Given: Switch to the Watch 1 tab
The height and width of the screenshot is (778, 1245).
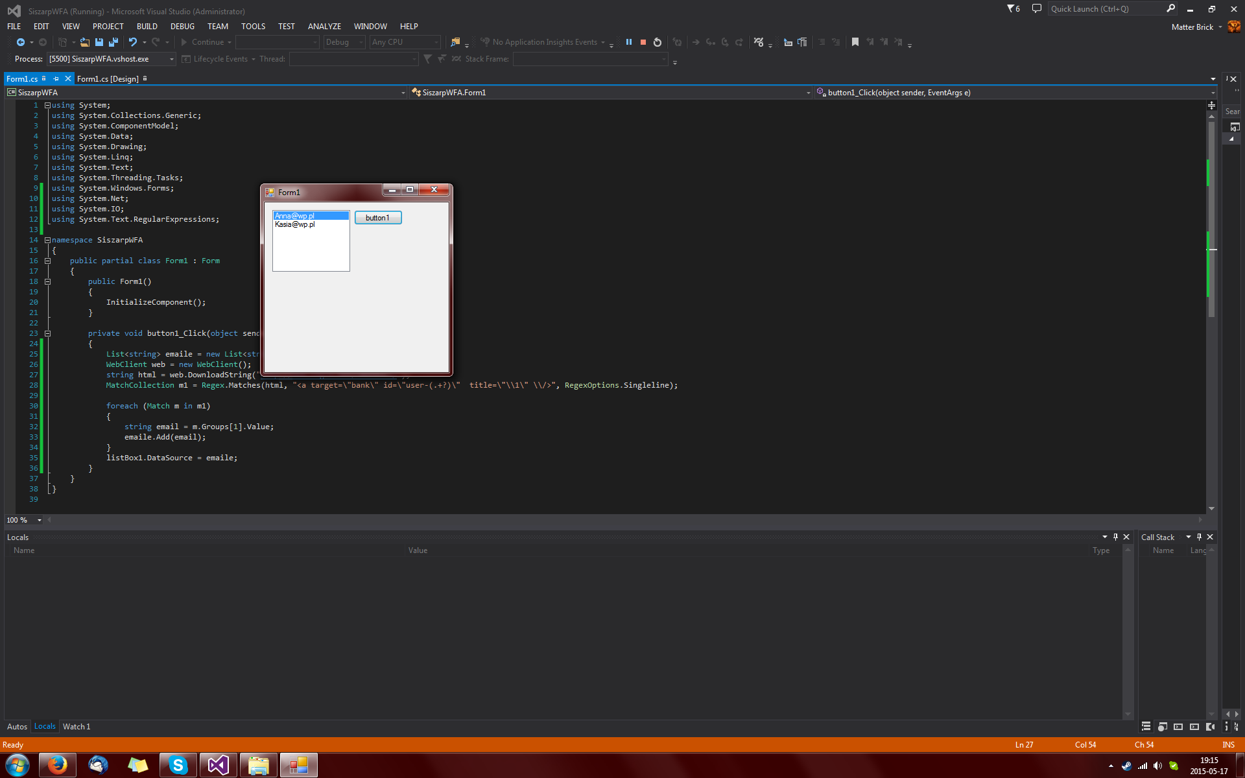Looking at the screenshot, I should (x=77, y=727).
